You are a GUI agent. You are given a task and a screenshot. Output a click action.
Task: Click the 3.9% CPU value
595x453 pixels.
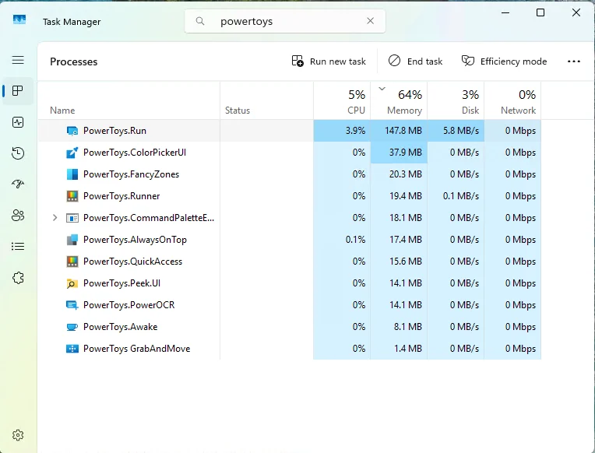pyautogui.click(x=355, y=131)
